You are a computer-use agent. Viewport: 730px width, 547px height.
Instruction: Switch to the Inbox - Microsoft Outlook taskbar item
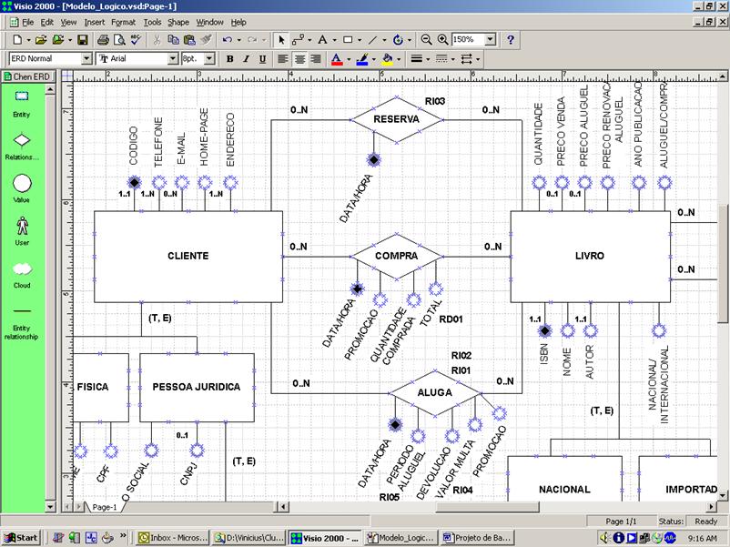point(176,536)
